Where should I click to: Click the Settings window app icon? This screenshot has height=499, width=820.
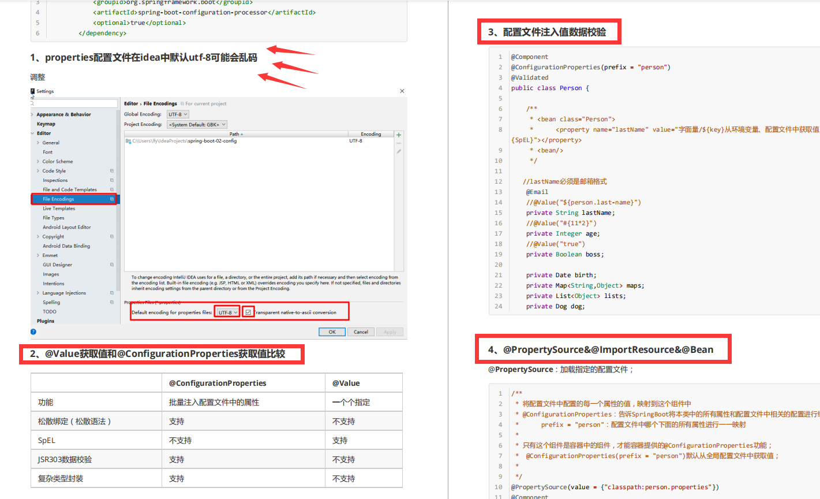33,91
